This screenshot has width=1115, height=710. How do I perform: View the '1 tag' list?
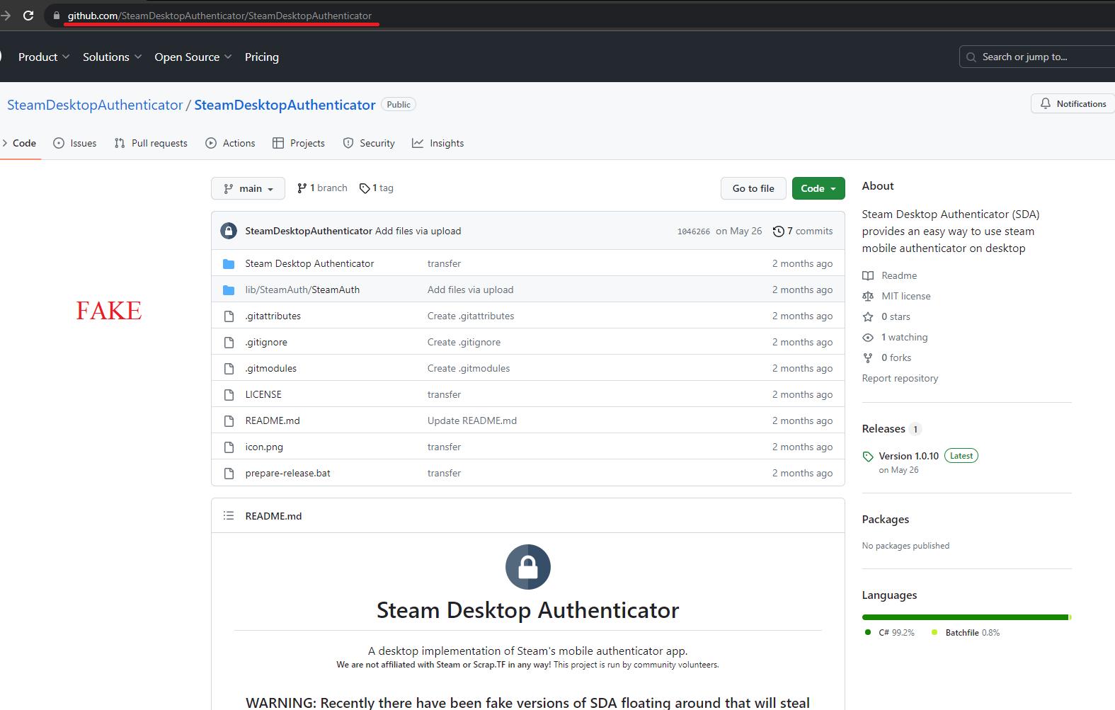(x=377, y=188)
